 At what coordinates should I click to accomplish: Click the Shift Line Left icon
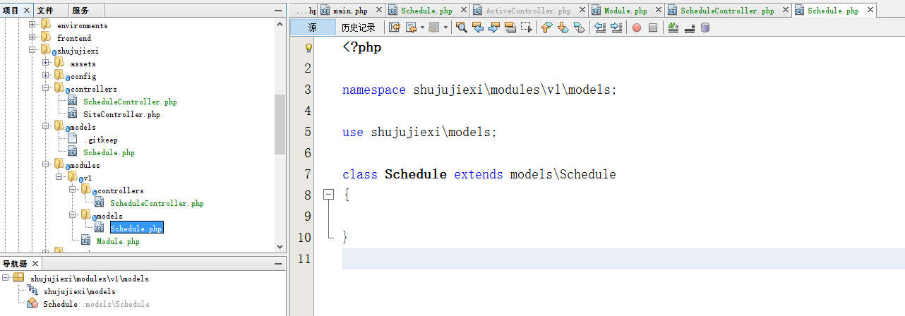(600, 28)
